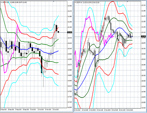Click the '30 Sep 2015' date label

coord(26,109)
